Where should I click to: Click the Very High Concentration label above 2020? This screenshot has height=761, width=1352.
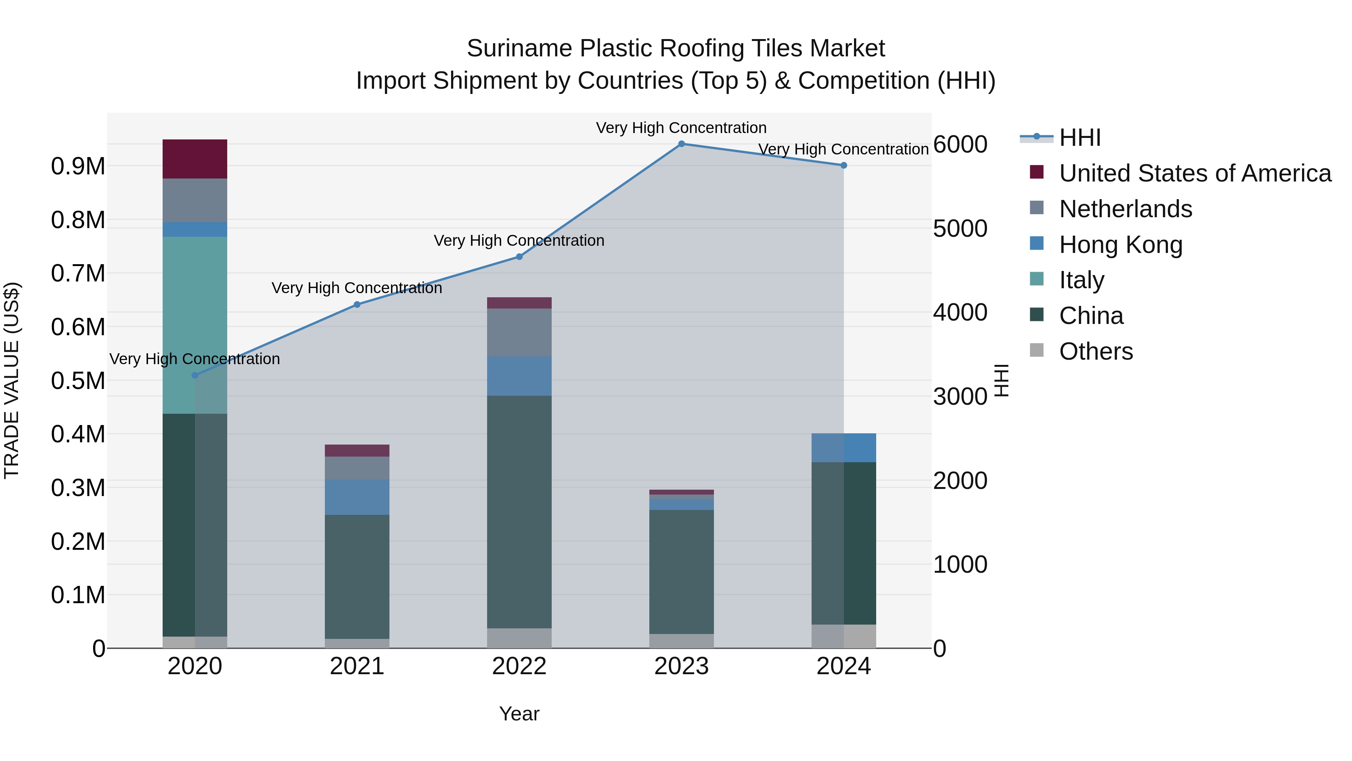coord(195,359)
